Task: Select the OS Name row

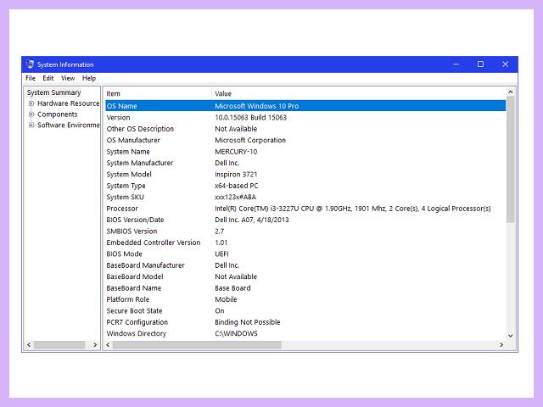Action: tap(305, 106)
